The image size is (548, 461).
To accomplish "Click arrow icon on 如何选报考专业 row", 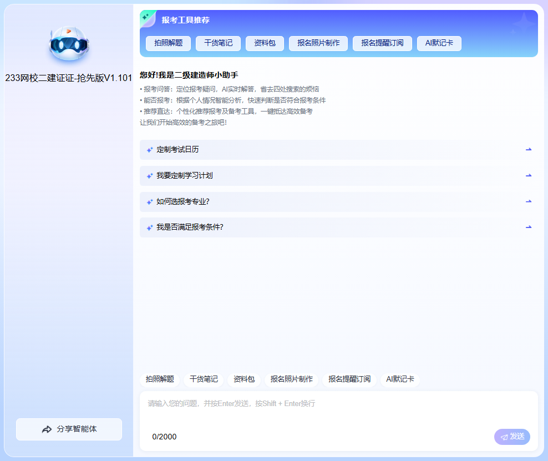I will [x=528, y=201].
